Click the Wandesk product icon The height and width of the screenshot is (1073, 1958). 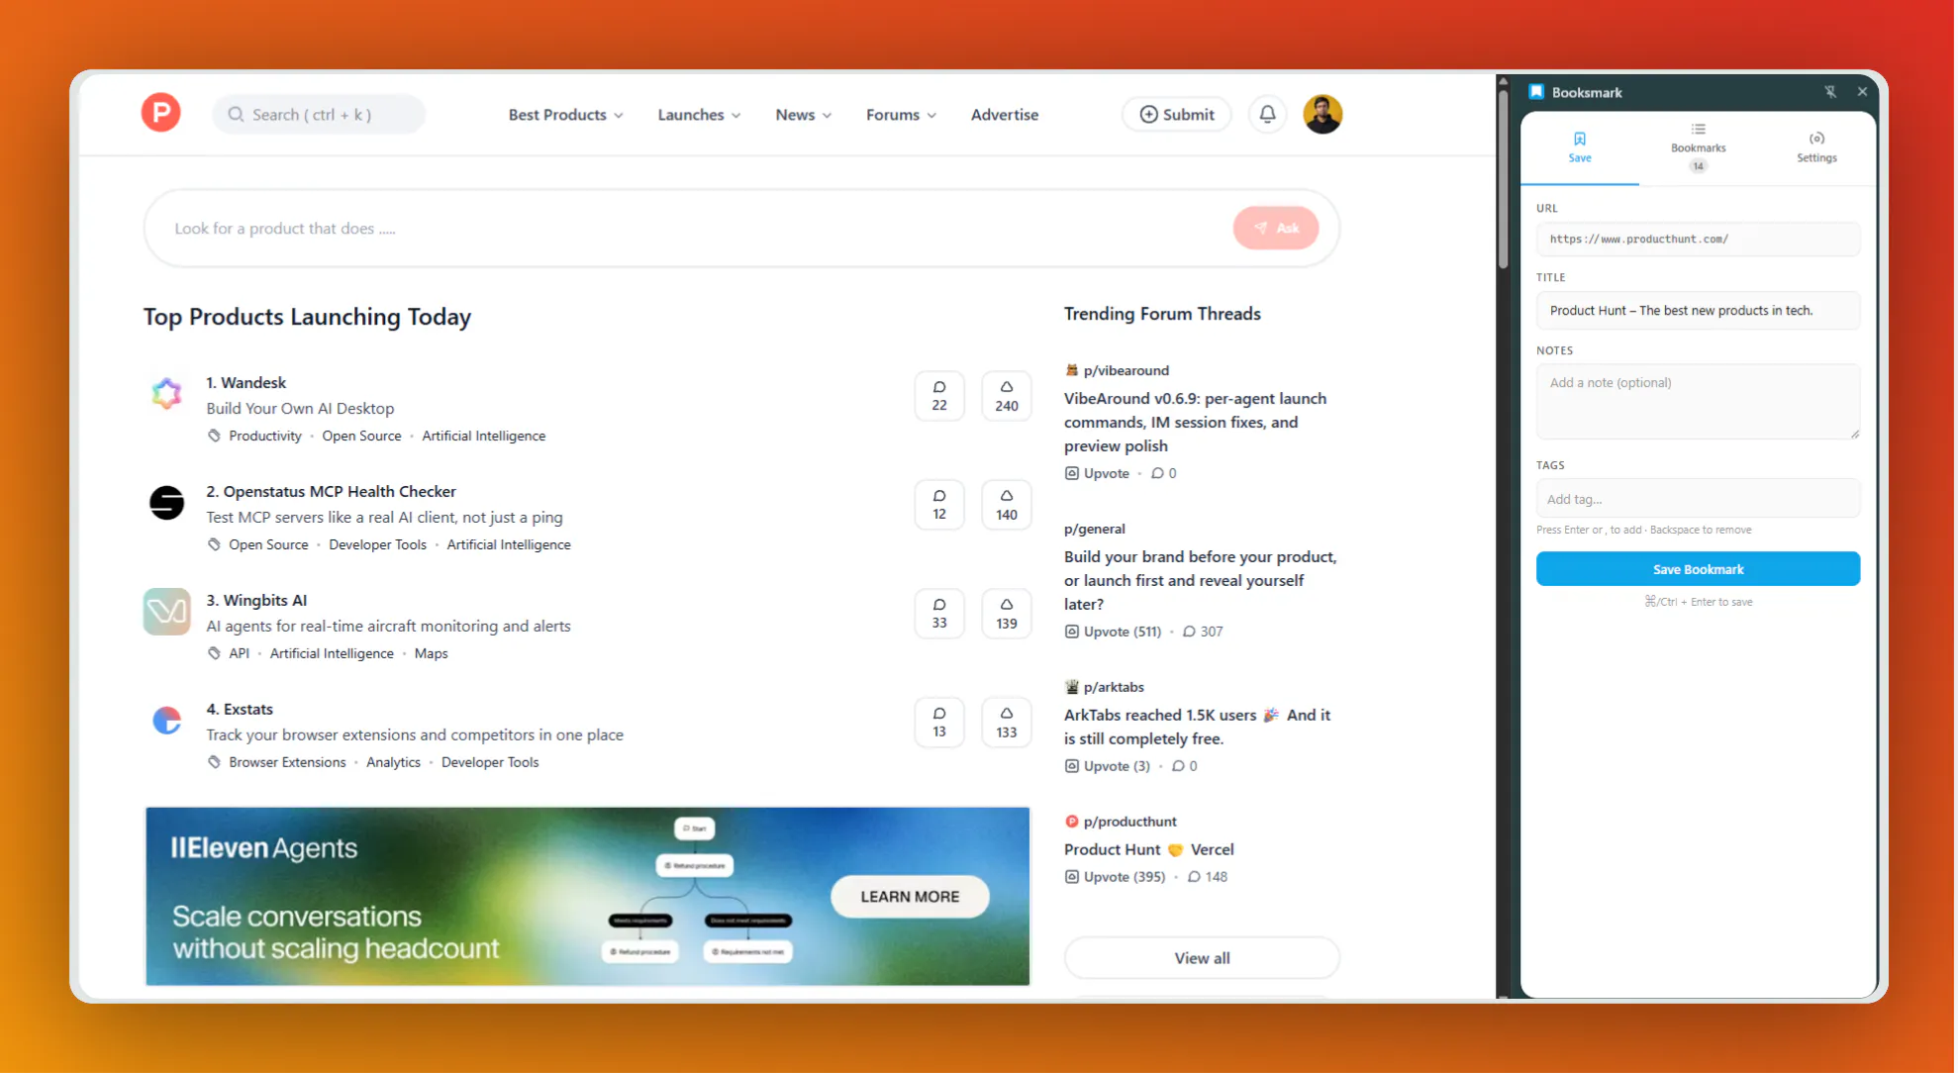166,393
